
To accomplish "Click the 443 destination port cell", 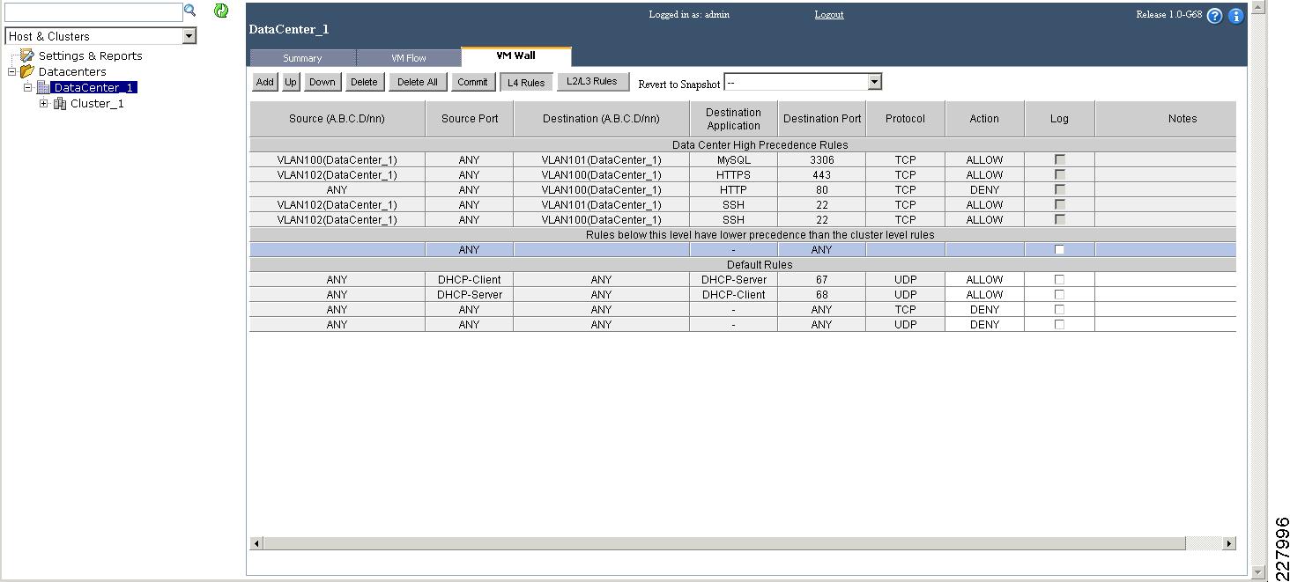I will coord(821,175).
